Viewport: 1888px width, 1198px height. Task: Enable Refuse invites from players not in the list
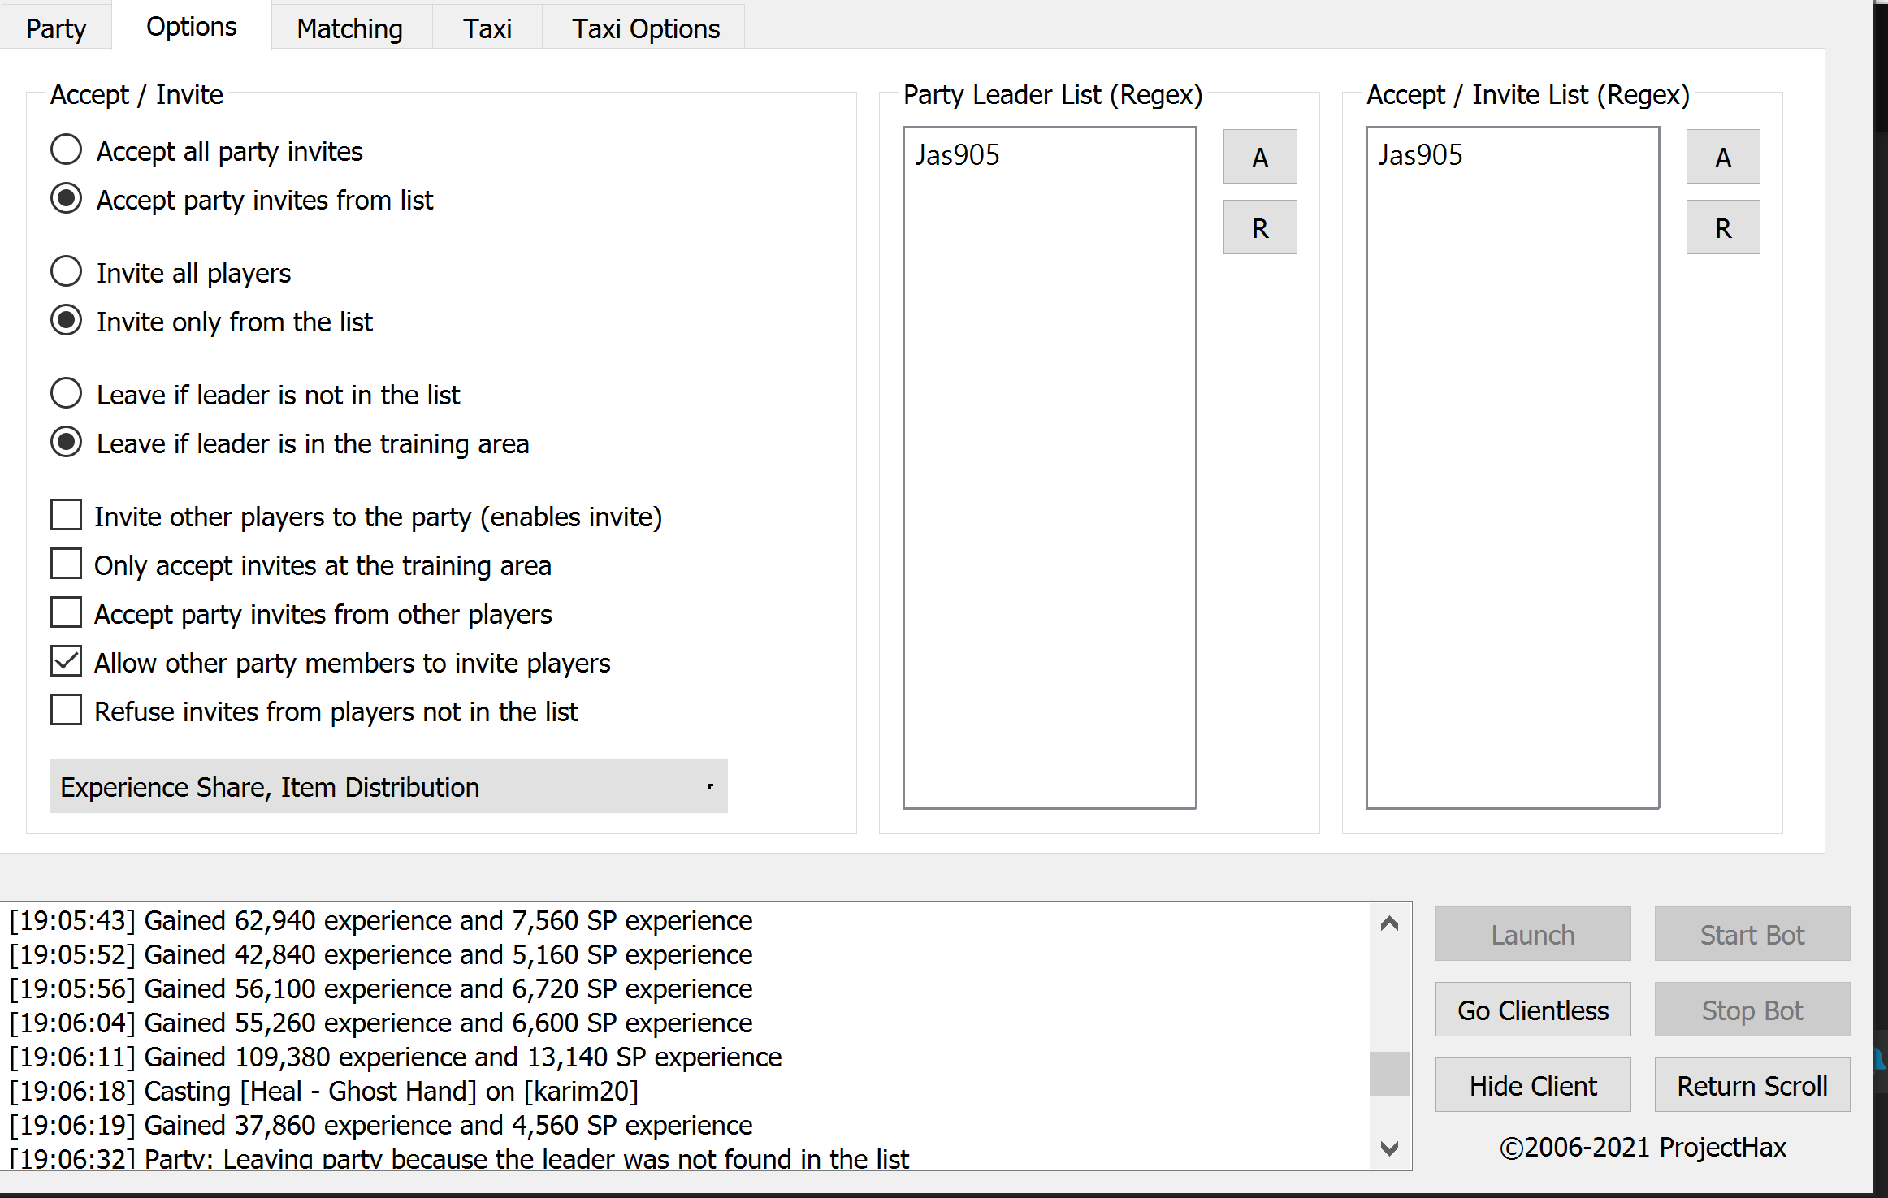coord(66,710)
